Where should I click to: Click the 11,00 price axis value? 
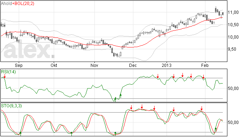coord(233,12)
